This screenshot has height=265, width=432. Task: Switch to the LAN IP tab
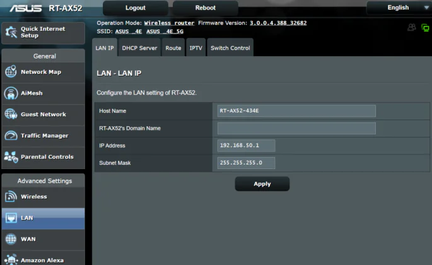pyautogui.click(x=105, y=48)
